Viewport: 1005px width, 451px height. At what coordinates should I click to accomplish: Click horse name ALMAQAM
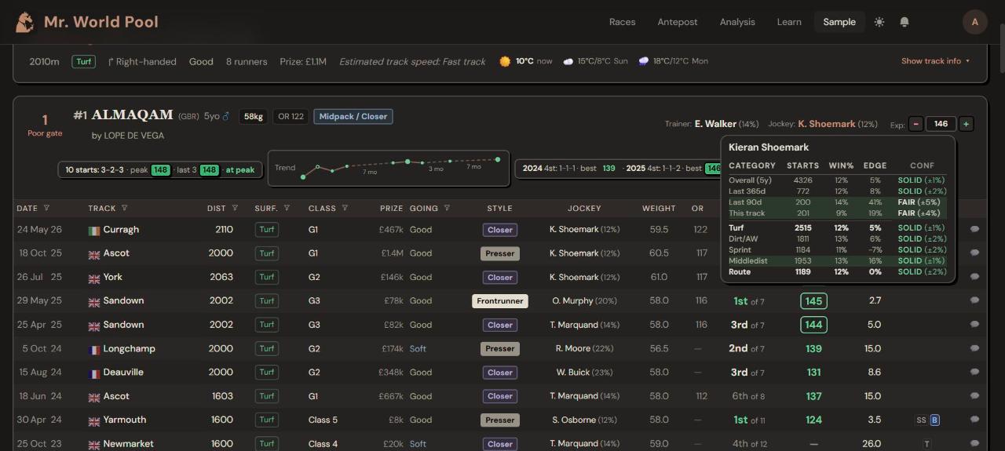(x=132, y=115)
